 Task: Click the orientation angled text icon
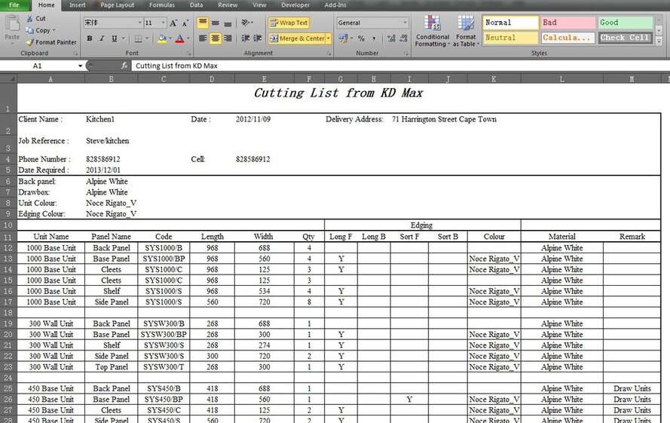click(246, 23)
